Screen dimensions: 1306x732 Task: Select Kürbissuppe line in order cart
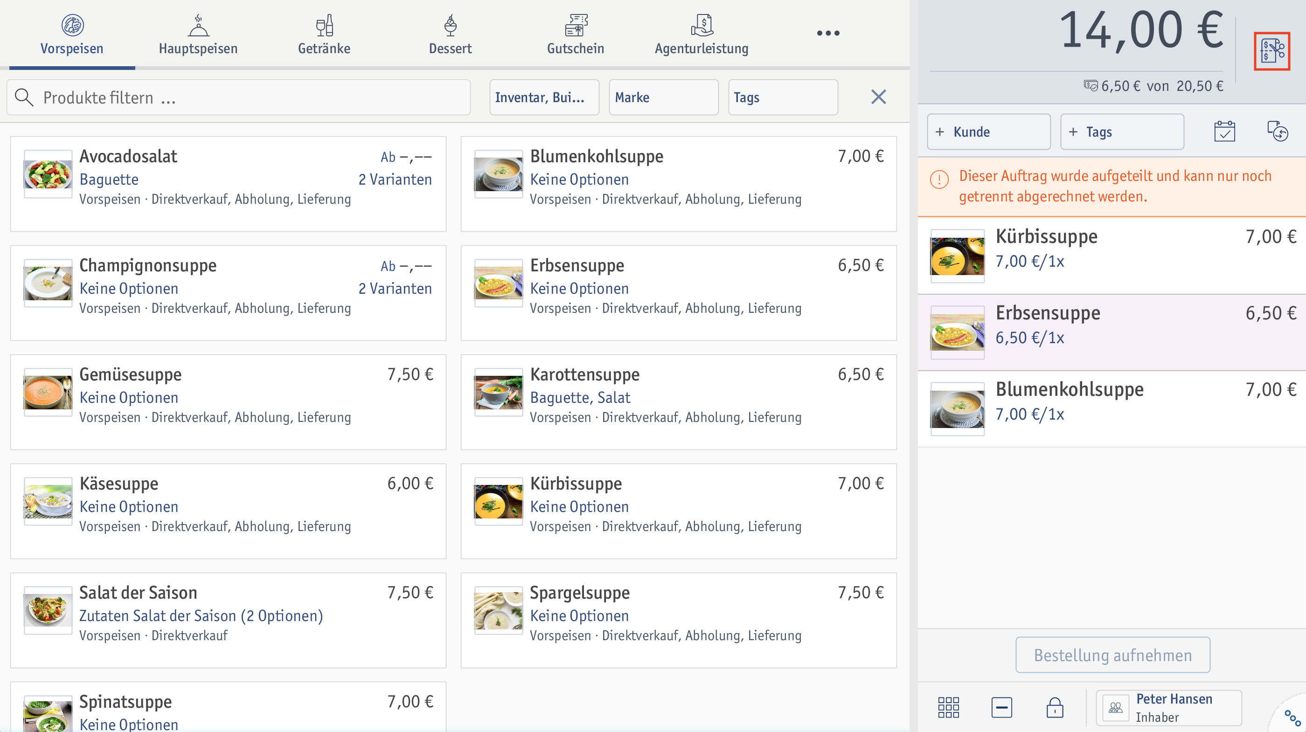coord(1112,256)
